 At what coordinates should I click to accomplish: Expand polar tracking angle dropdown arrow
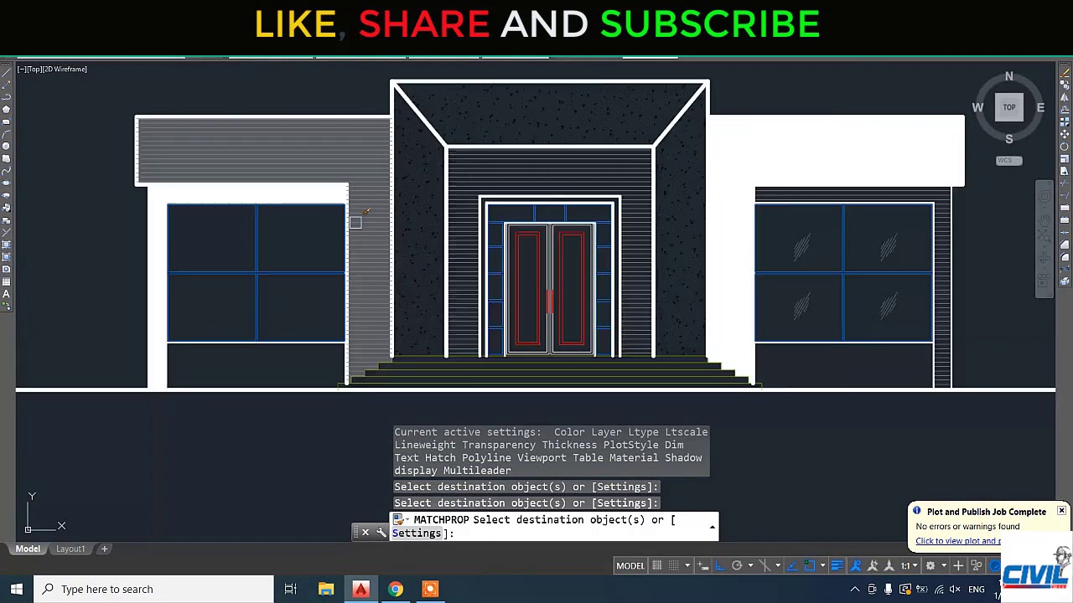coord(750,565)
